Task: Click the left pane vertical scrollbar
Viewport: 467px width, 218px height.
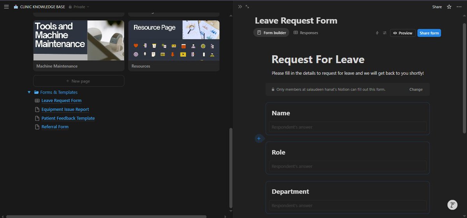Action: (231, 168)
